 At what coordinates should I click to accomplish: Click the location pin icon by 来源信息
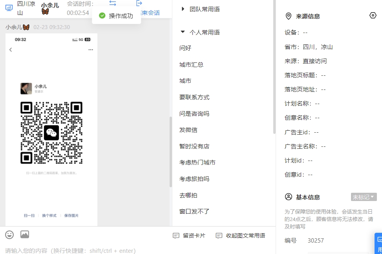pyautogui.click(x=288, y=16)
